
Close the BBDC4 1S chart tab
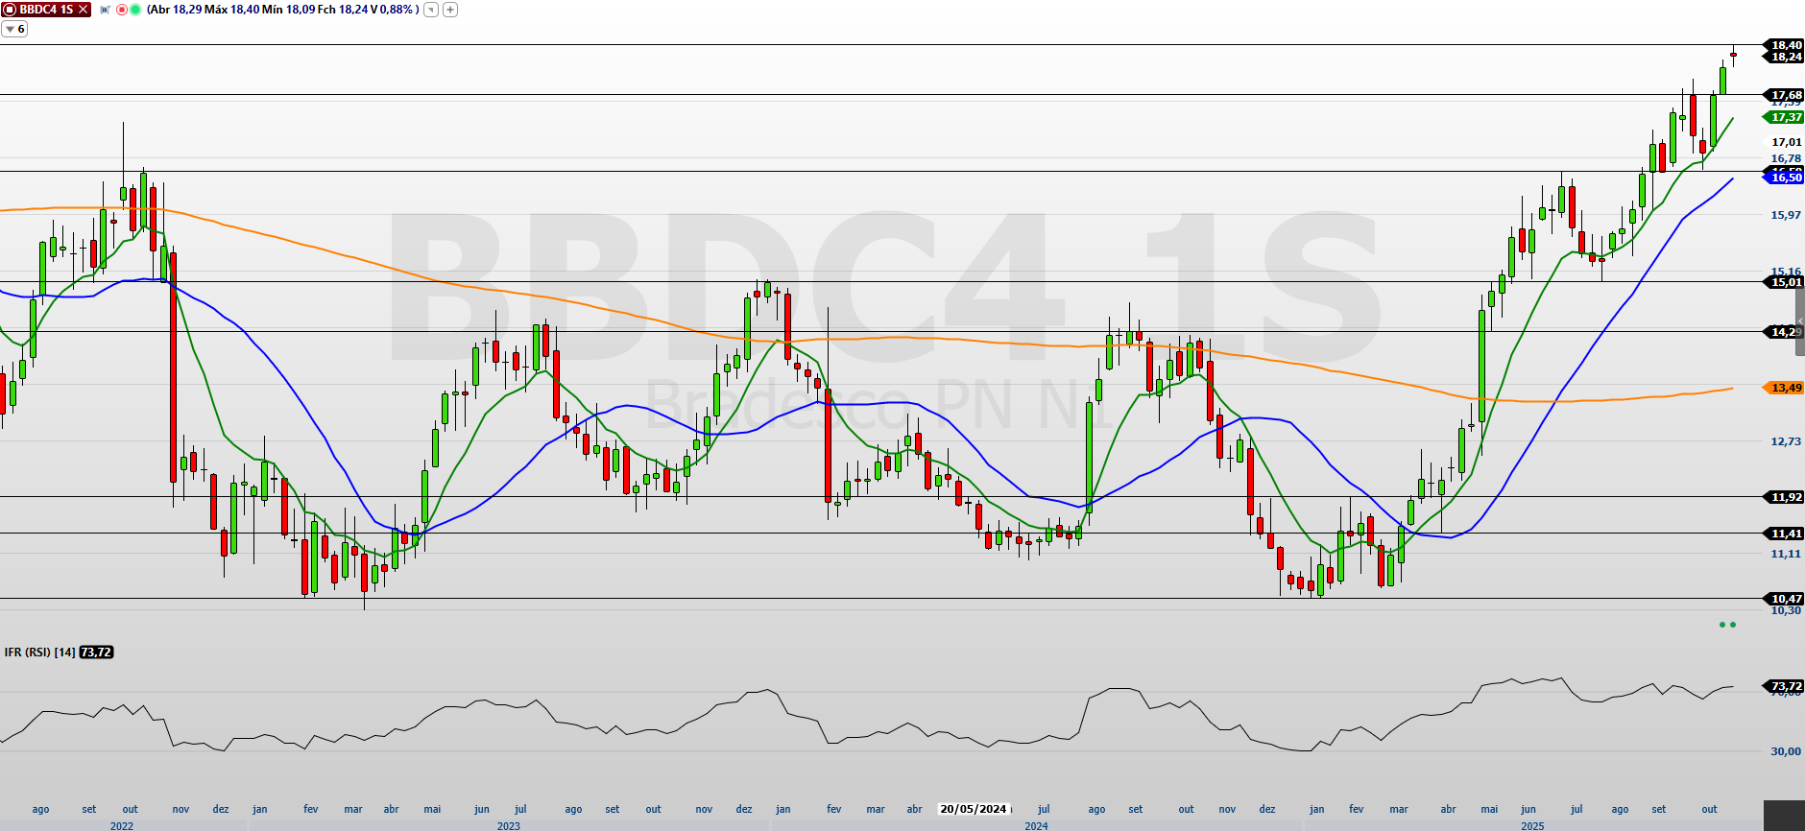[84, 10]
